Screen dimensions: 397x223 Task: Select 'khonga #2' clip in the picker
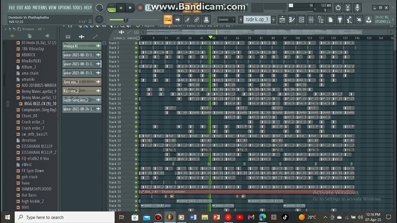[x=82, y=46]
